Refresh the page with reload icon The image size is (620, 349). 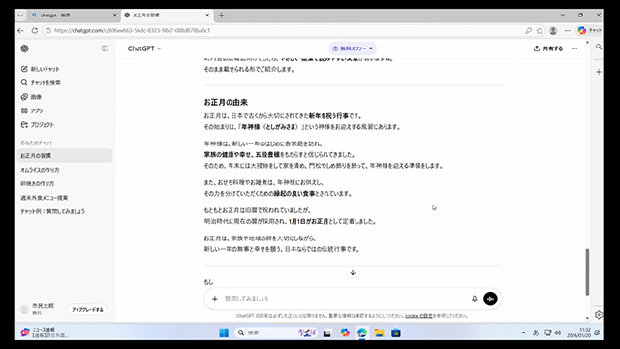(x=35, y=30)
